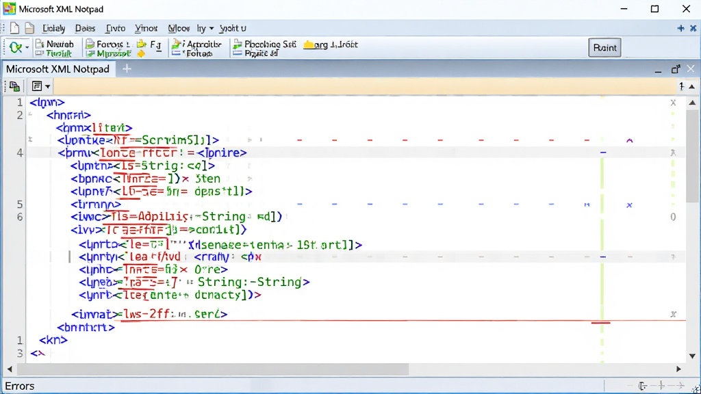Click the blue x marker on line 5
701x394 pixels.
[629, 205]
